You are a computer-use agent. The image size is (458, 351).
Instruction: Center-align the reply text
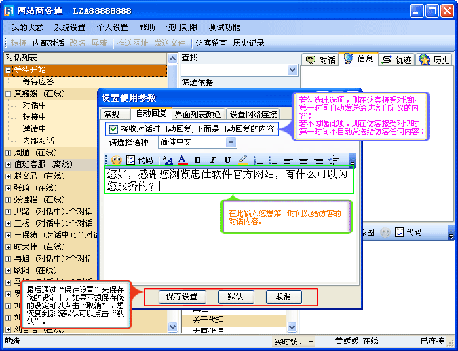[303, 160]
